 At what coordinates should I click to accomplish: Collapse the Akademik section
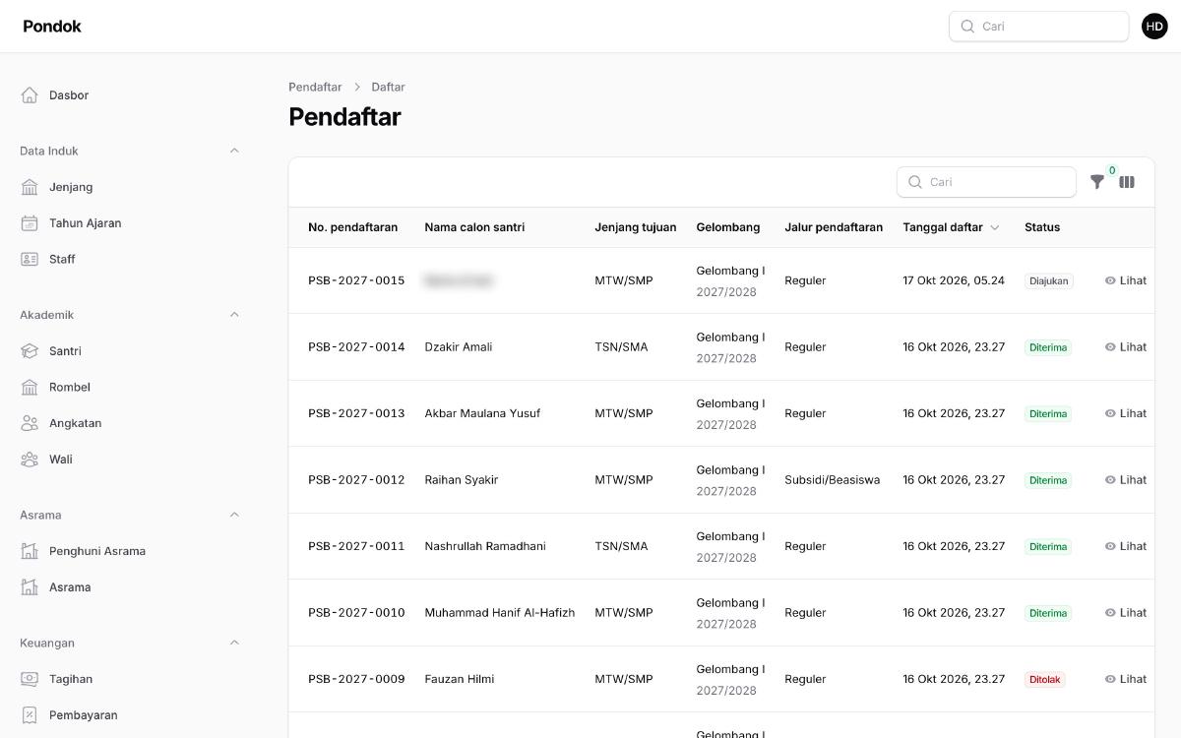click(x=234, y=315)
